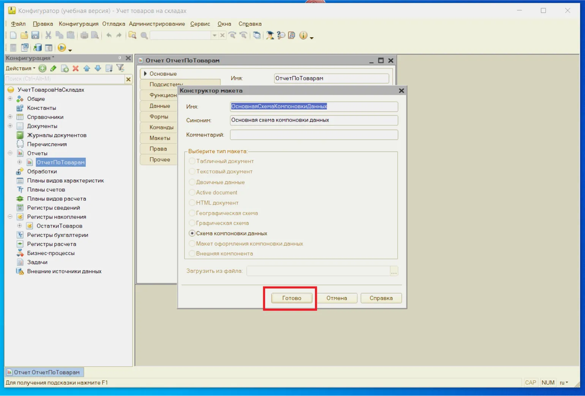Screen dimensions: 585x396
Task: Click the pencil Edit icon in Configuration panel
Action: tap(54, 68)
